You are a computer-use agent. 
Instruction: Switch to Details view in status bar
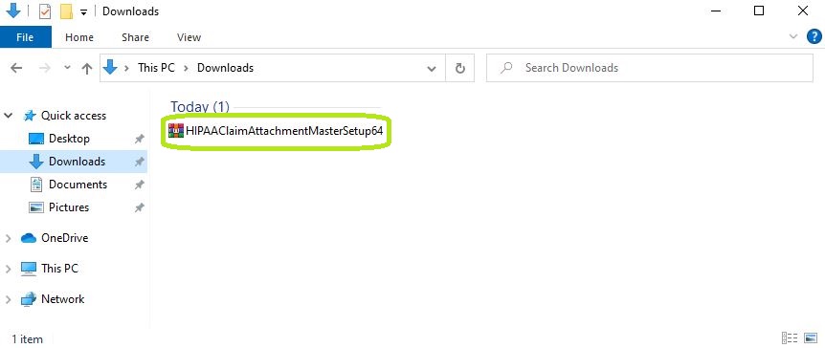(x=790, y=338)
